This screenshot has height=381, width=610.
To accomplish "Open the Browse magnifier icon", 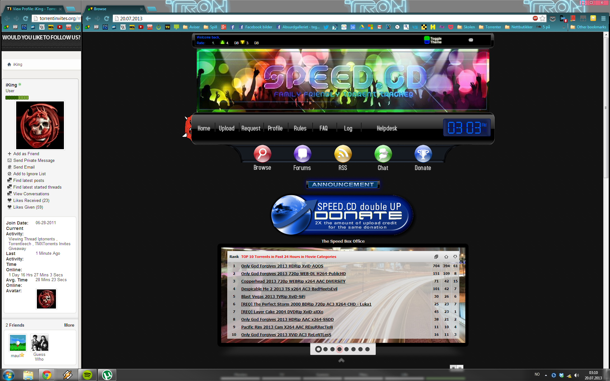I will (x=262, y=154).
